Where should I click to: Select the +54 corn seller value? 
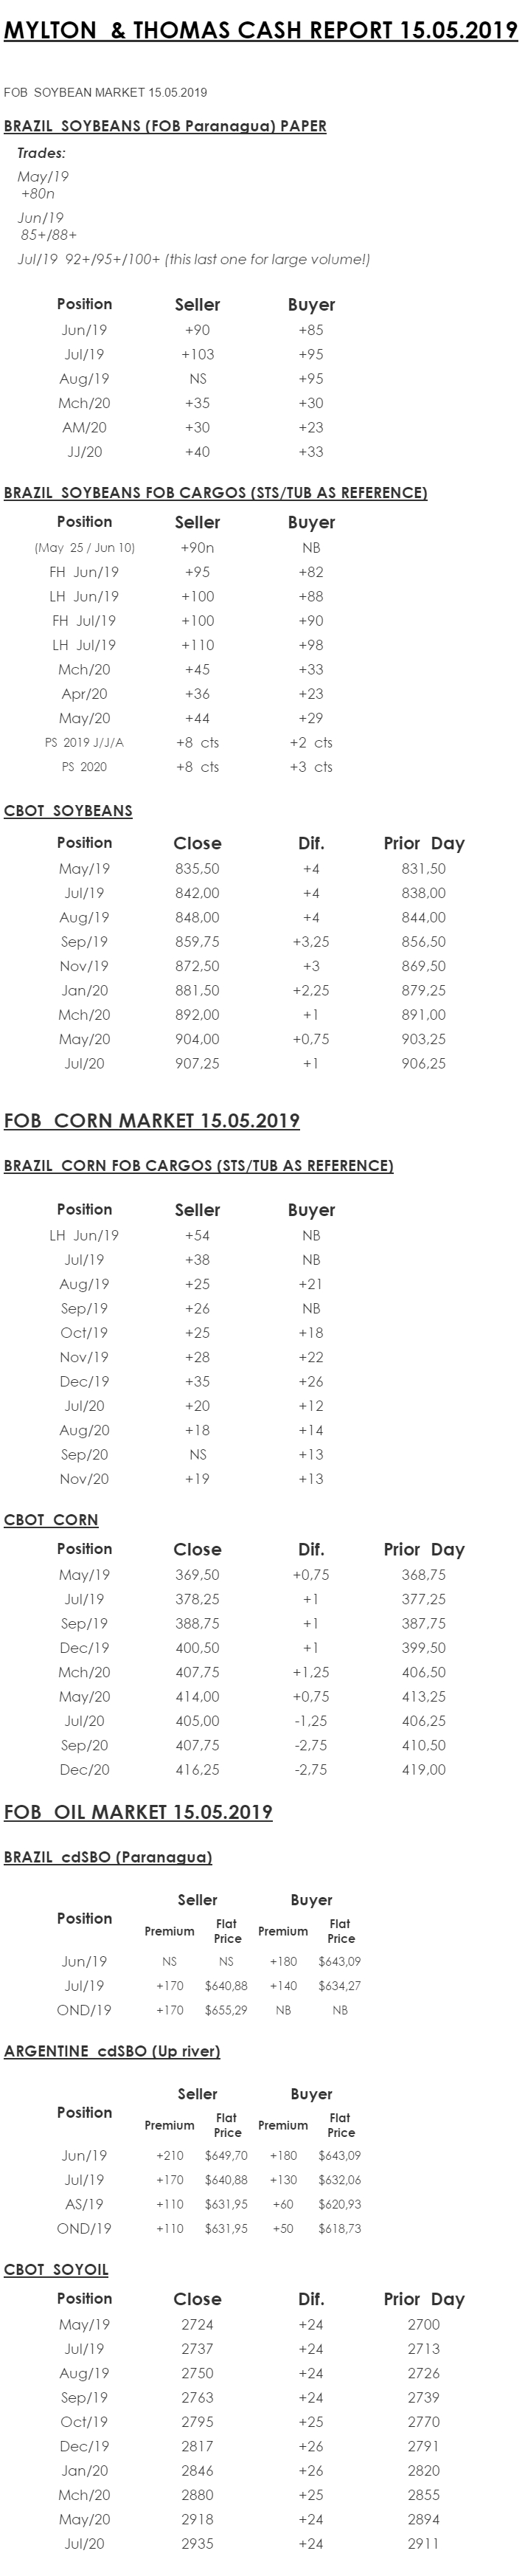(x=197, y=1236)
